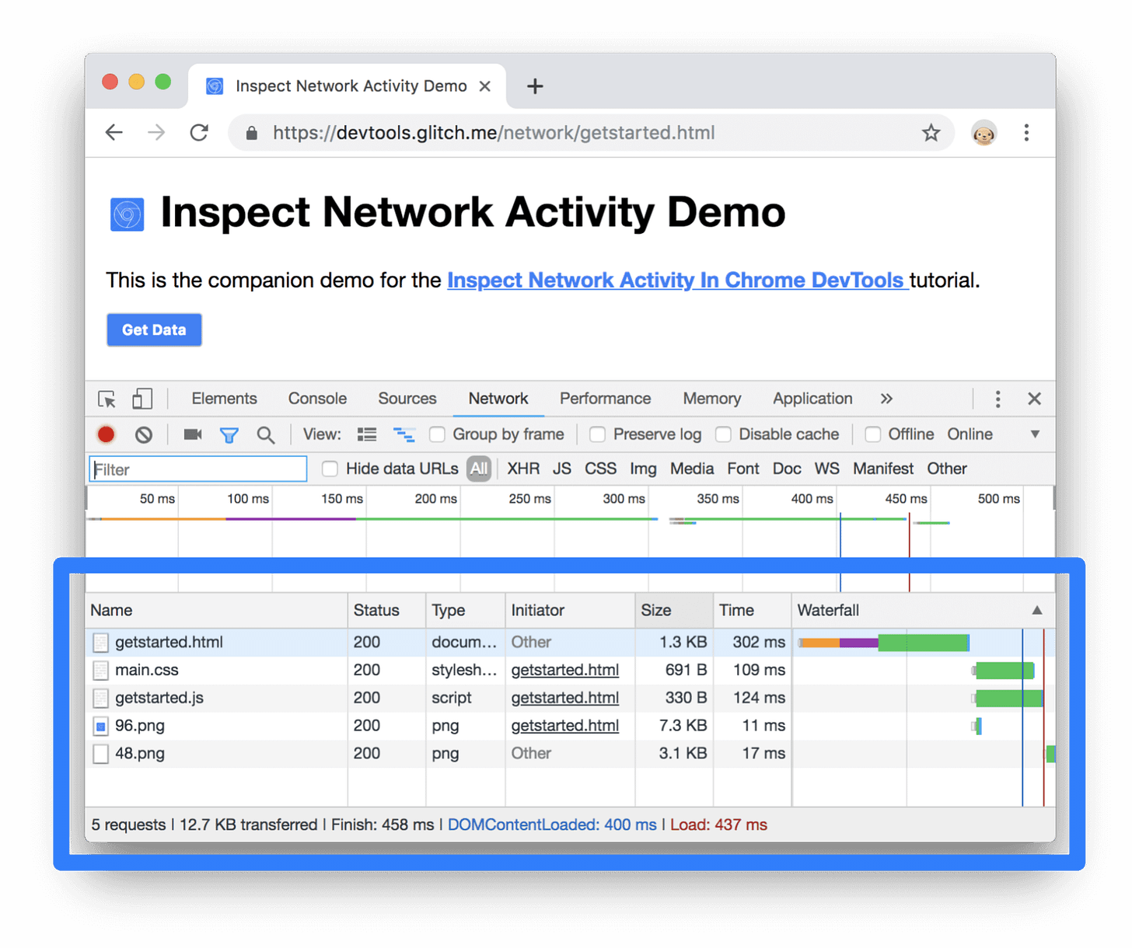Viewport: 1132px width, 948px height.
Task: Open the Performance panel
Action: point(605,399)
